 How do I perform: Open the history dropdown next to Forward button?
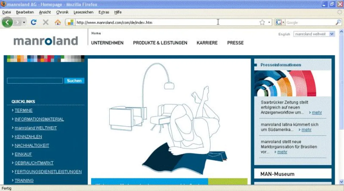click(x=24, y=22)
